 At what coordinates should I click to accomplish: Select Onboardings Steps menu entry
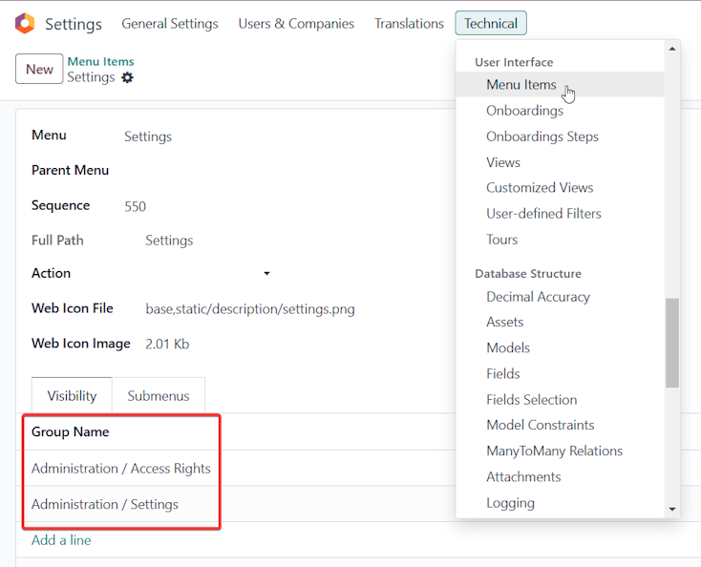click(x=542, y=136)
